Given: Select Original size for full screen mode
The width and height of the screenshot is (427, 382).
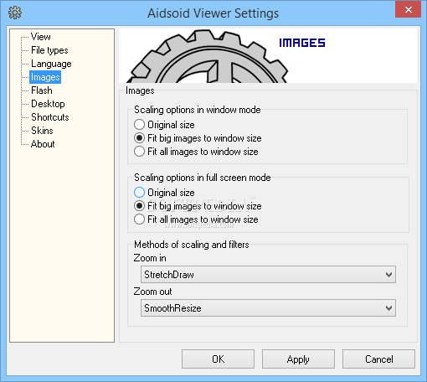Looking at the screenshot, I should [x=164, y=193].
